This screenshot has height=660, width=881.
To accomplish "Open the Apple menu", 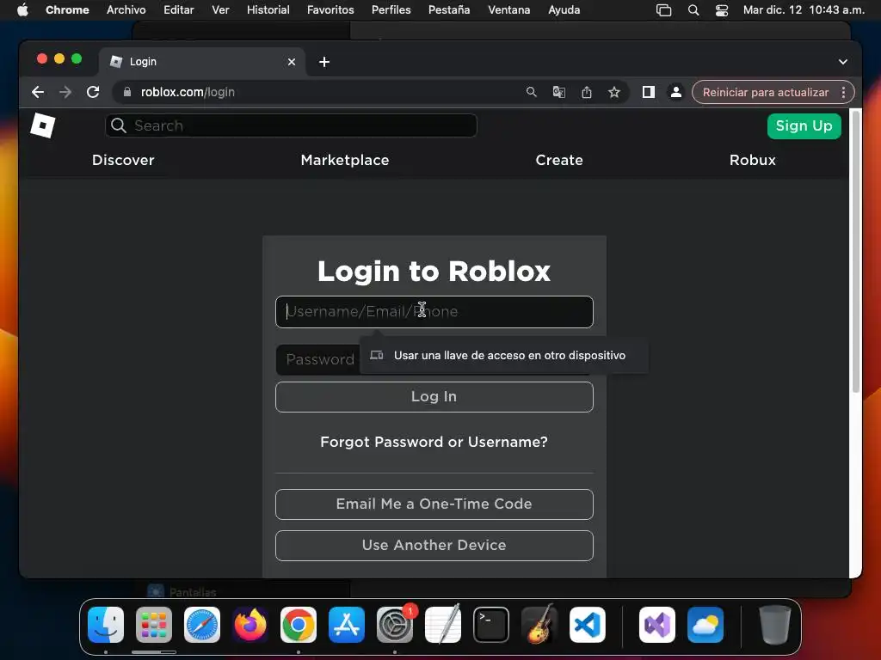I will coord(22,9).
